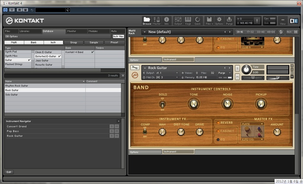Open the Browse panel icon
Viewport: 303px width, 184px height.
(x=147, y=21)
